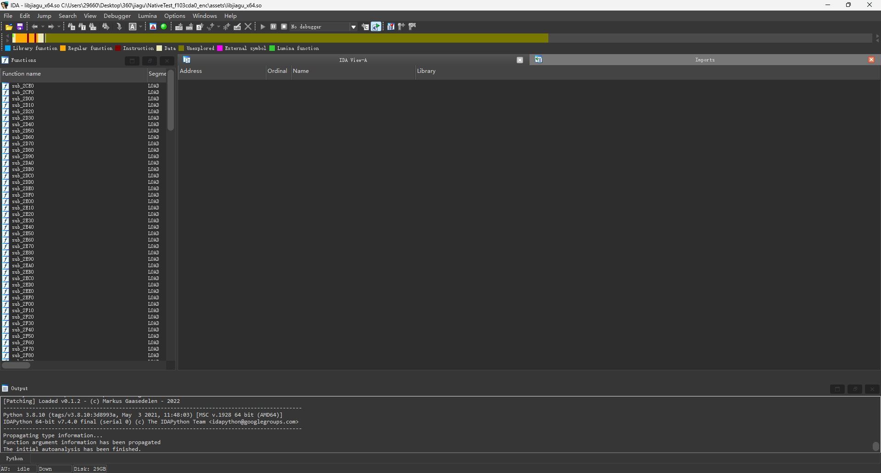Close the Output panel

(x=872, y=389)
